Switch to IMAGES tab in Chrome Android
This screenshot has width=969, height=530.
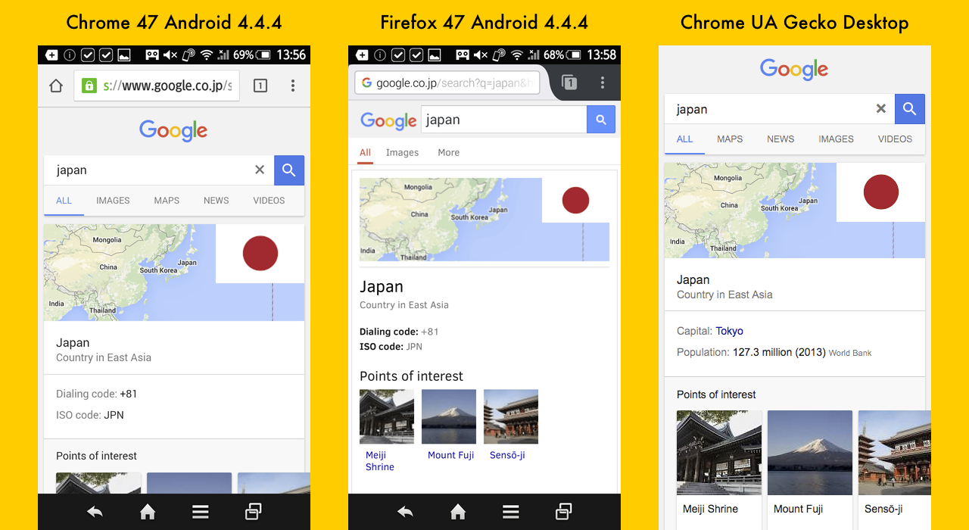click(113, 201)
